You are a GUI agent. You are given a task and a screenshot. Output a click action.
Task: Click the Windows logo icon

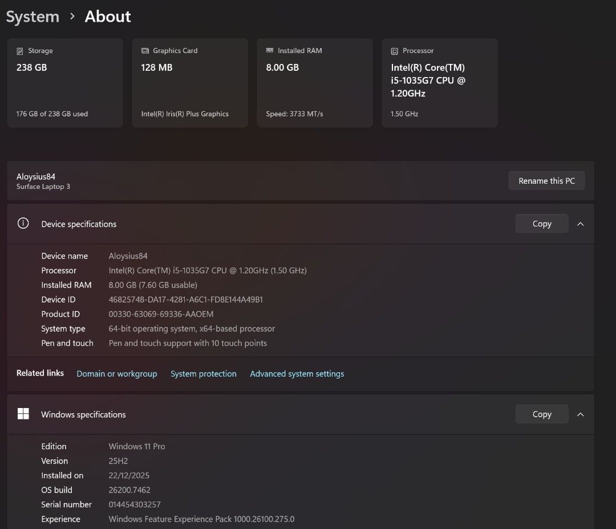tap(23, 414)
